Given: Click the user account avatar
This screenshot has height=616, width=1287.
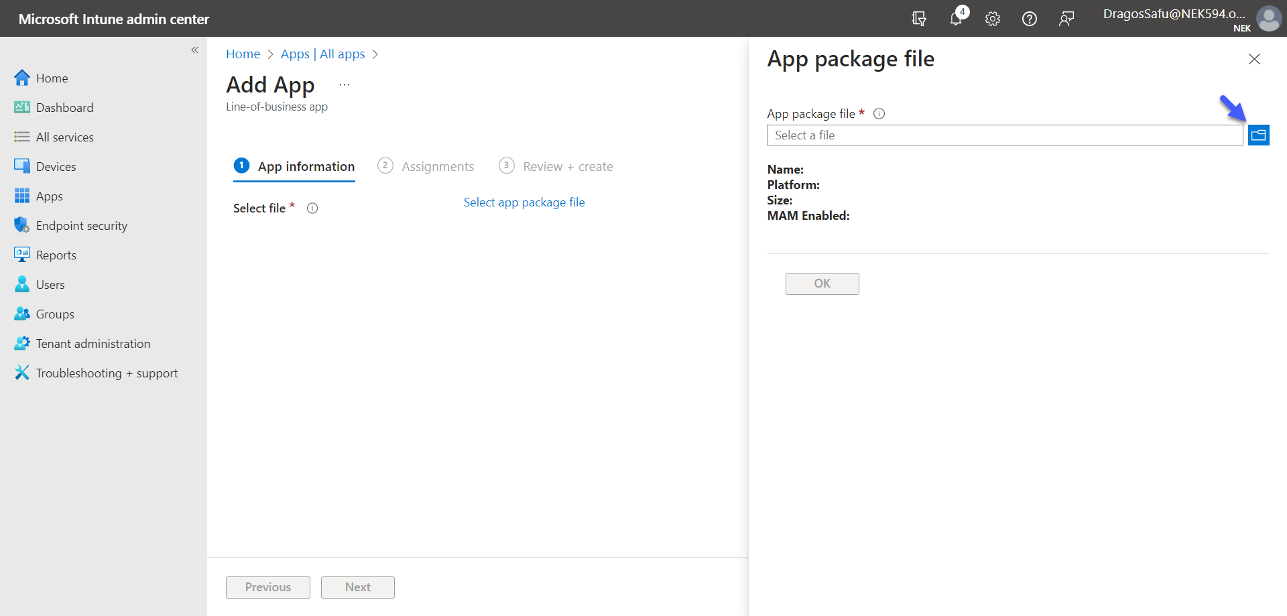Looking at the screenshot, I should pyautogui.click(x=1269, y=19).
